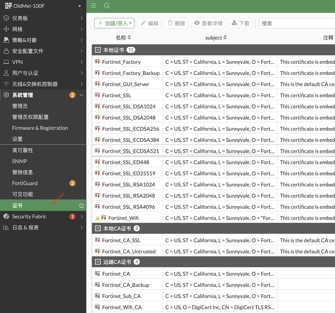The width and height of the screenshot is (335, 313).
Task: Click the chart icon beside 日志&报表
Action: pos(6,227)
